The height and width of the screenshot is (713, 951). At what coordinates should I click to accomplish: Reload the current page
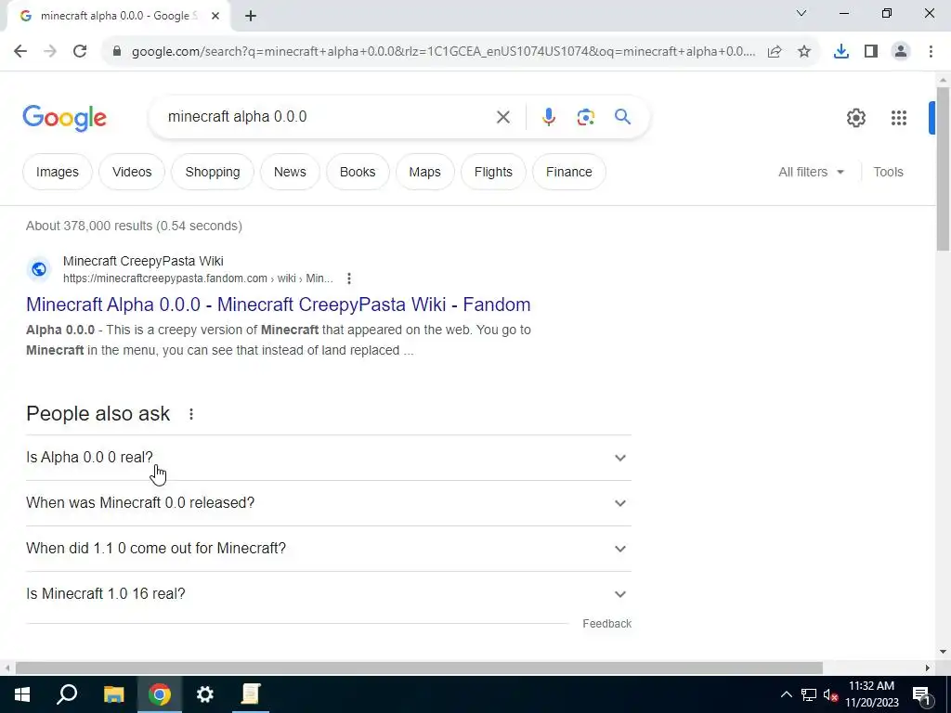tap(80, 52)
